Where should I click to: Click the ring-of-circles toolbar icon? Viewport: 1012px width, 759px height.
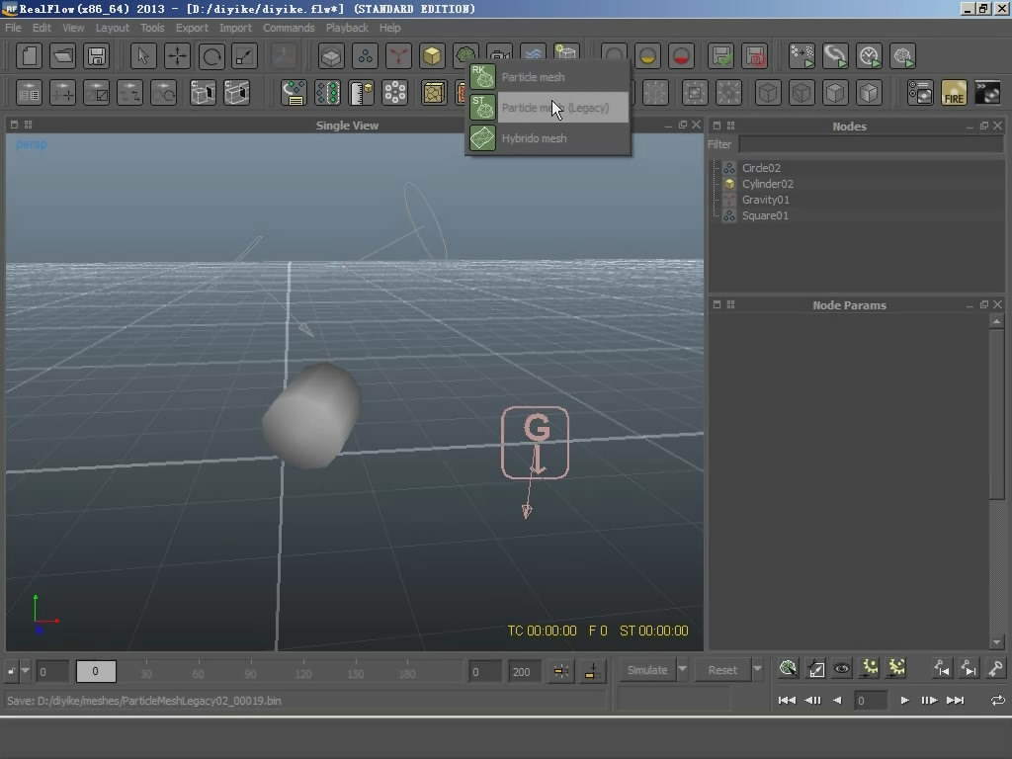394,93
